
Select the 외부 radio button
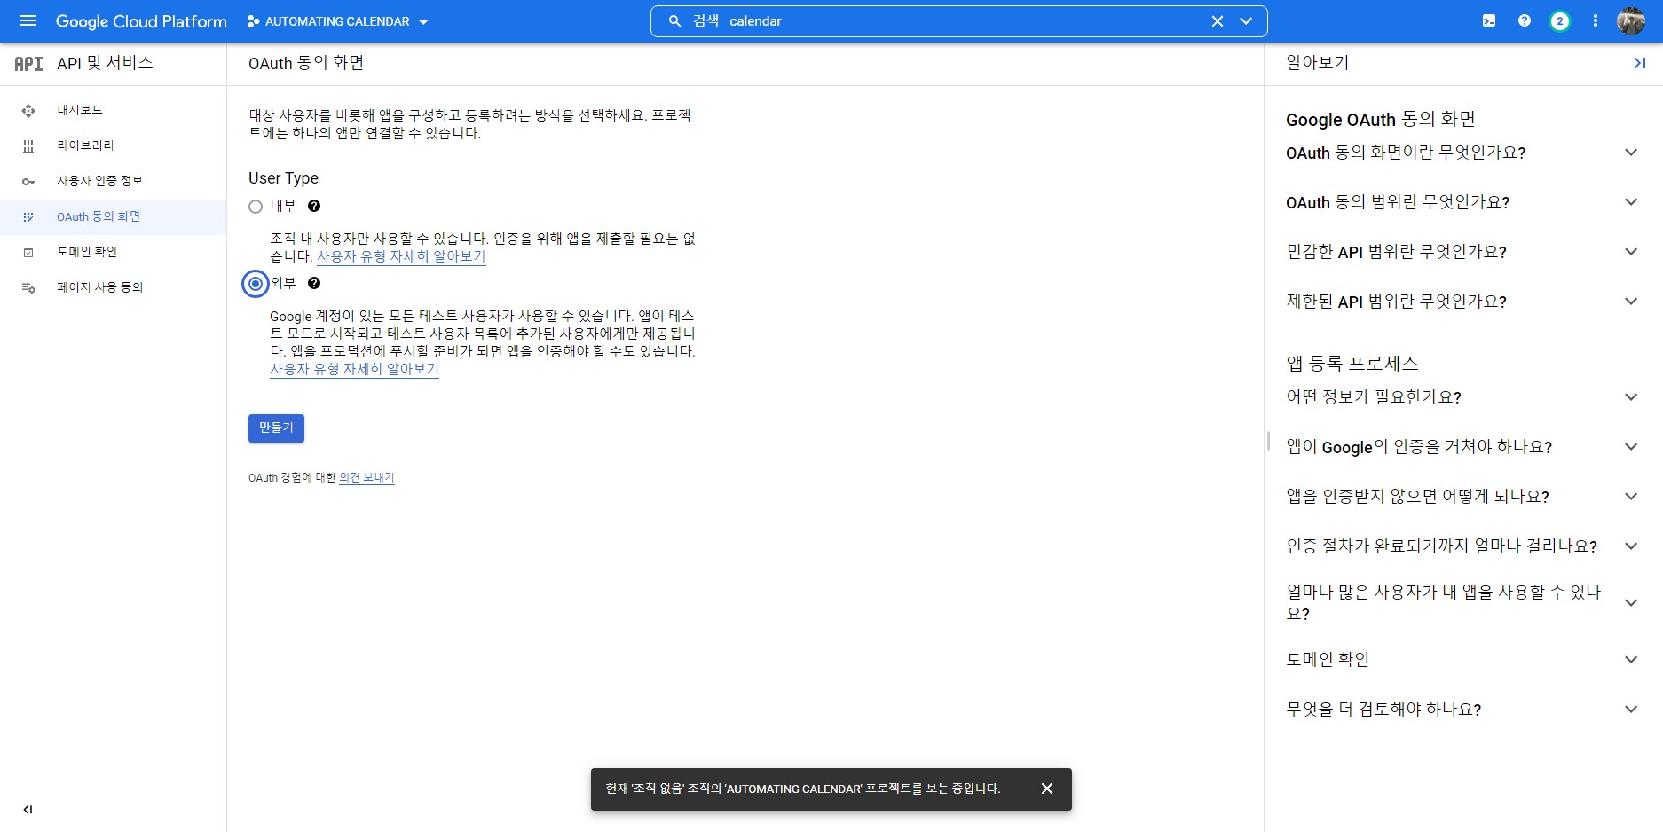point(256,284)
